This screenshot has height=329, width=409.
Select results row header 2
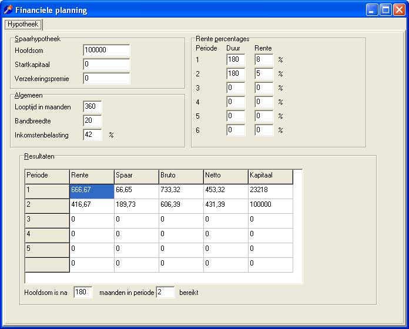pyautogui.click(x=47, y=206)
